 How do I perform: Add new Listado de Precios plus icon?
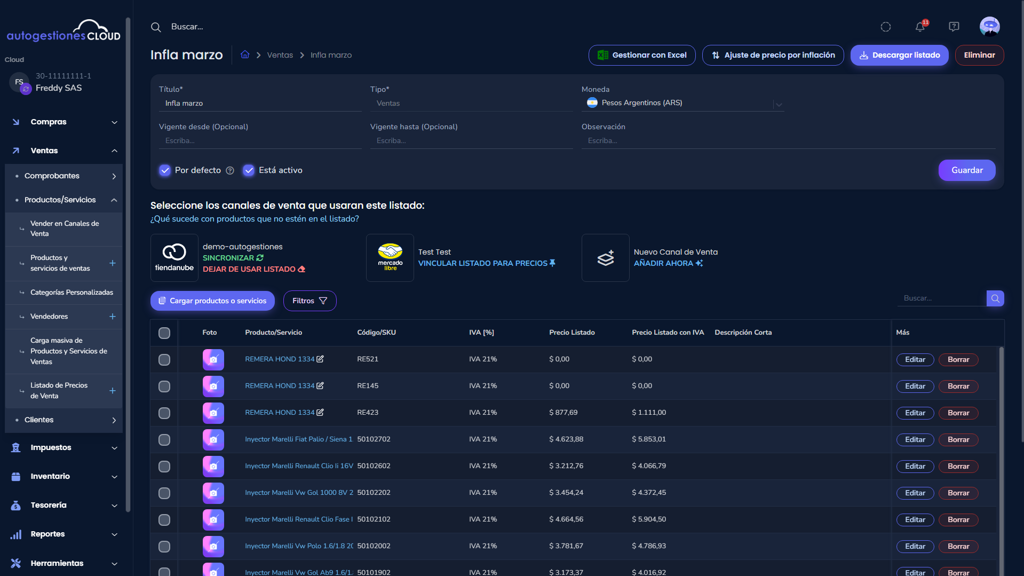pyautogui.click(x=113, y=391)
